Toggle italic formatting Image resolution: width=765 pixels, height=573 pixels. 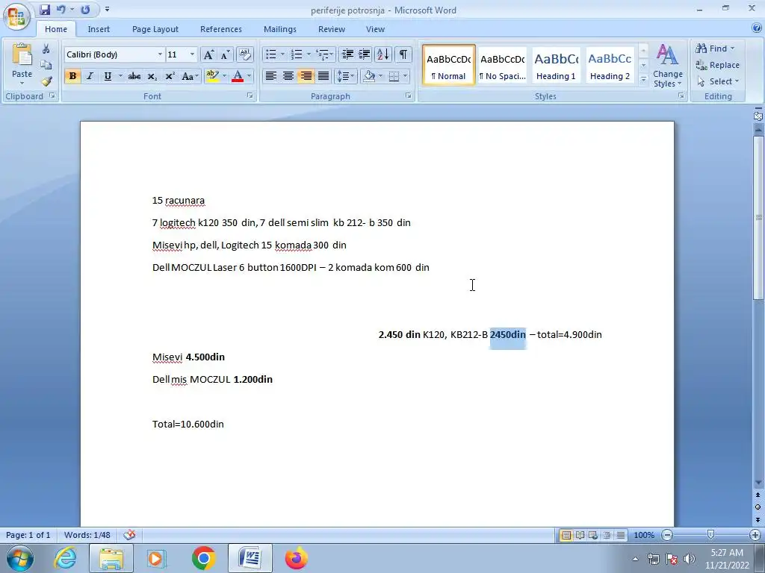(x=90, y=76)
